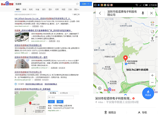
Task: Tap the blue 到这去 walking button
Action: pos(148,93)
